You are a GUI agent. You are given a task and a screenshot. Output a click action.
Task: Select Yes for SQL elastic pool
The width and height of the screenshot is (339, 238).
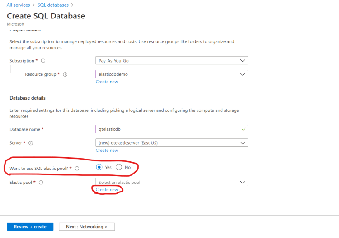99,167
